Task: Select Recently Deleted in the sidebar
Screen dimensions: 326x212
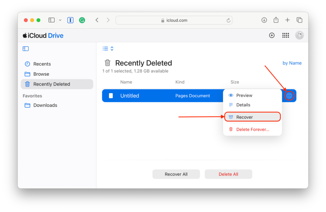Action: pyautogui.click(x=57, y=84)
